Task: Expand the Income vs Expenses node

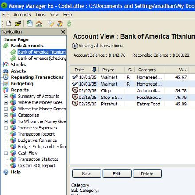Action: pyautogui.click(x=6, y=128)
